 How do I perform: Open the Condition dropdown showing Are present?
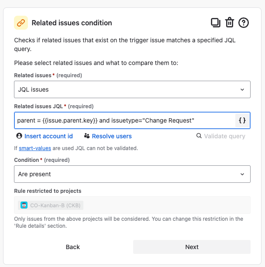point(132,174)
